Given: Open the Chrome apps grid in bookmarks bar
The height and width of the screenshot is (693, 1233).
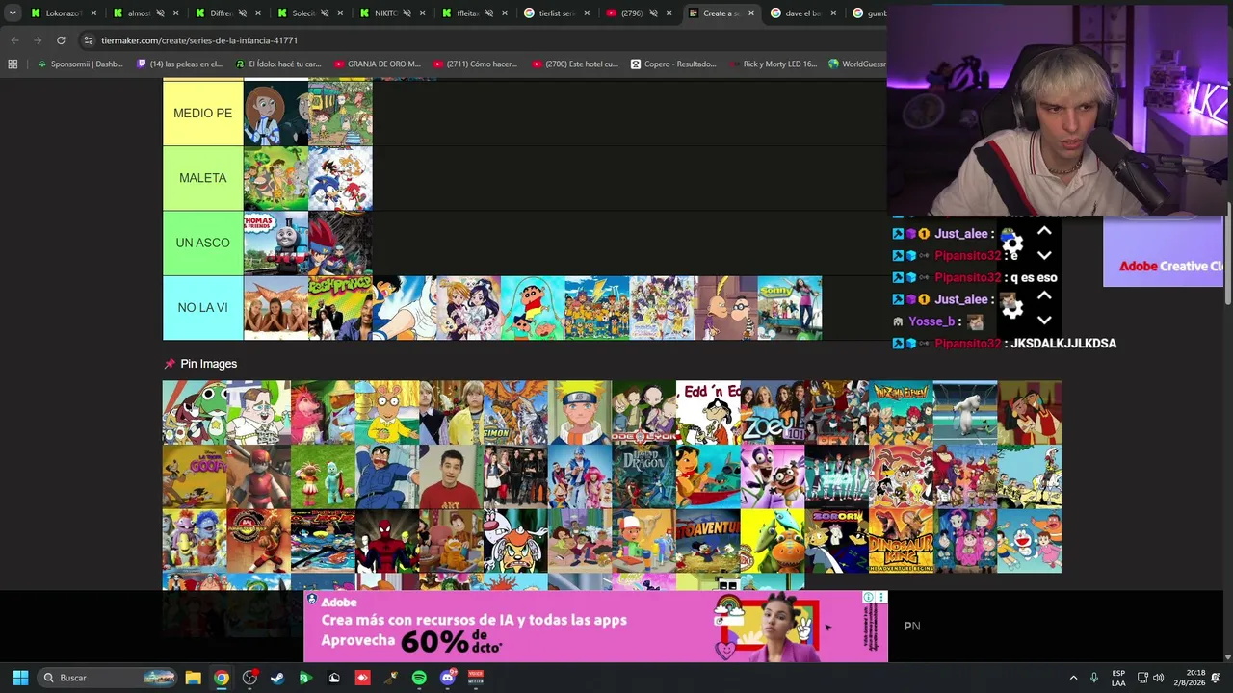Looking at the screenshot, I should 13,64.
